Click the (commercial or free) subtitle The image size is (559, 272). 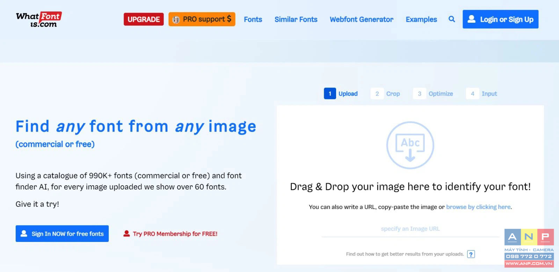[55, 144]
